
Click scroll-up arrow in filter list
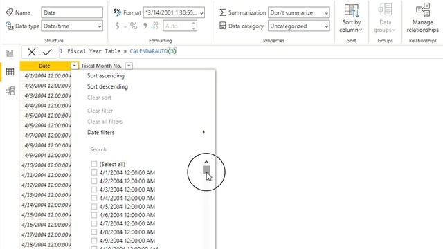[206, 162]
